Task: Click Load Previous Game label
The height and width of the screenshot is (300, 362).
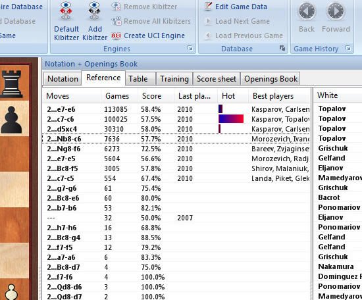Action: (x=249, y=36)
